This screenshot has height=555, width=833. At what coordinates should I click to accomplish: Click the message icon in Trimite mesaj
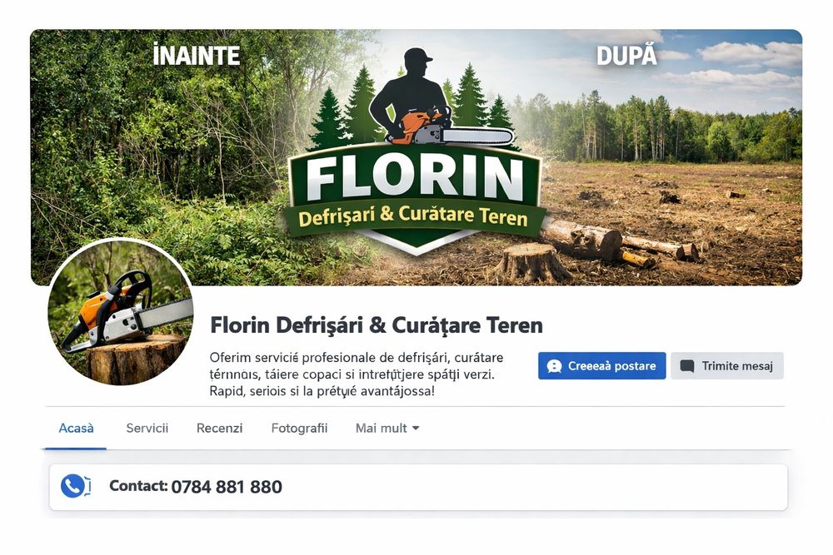pos(687,366)
